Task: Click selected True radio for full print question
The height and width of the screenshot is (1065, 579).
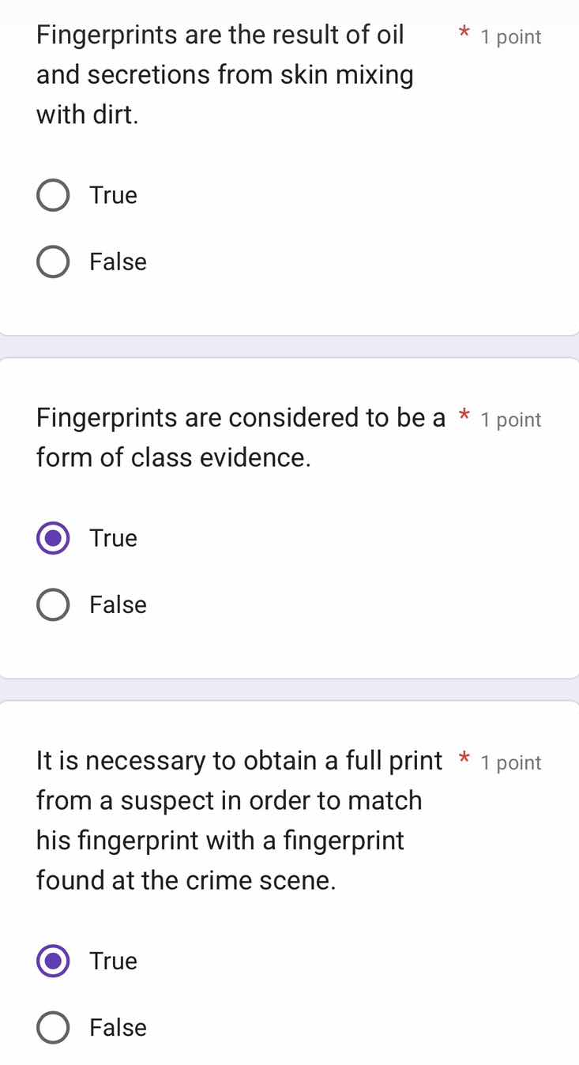Action: [x=53, y=962]
